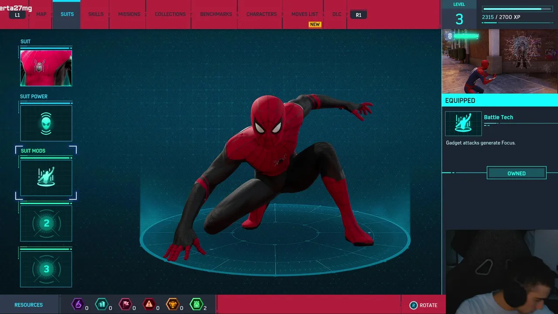Click the 2315 / 2700 XP text
558x314 pixels.
[x=501, y=17]
